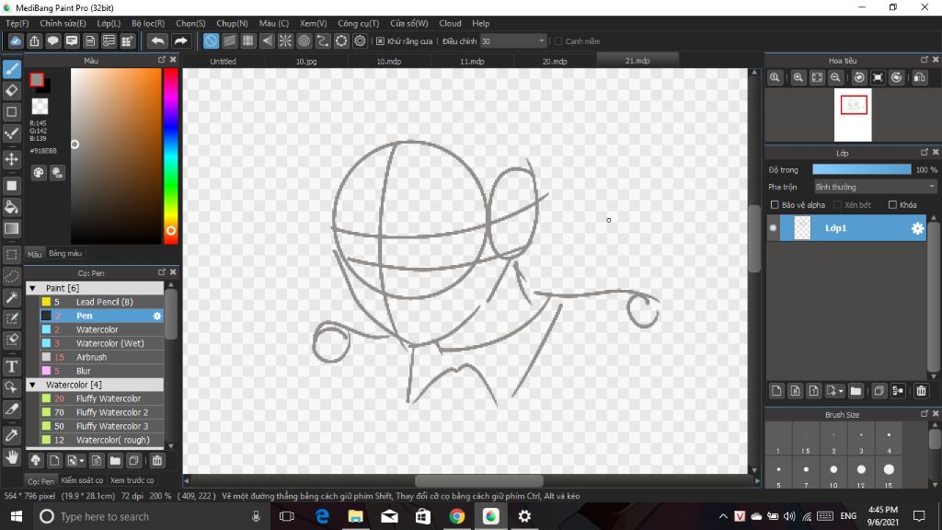Click the export share toolbar icon
Screen dimensions: 942x530
tap(34, 40)
